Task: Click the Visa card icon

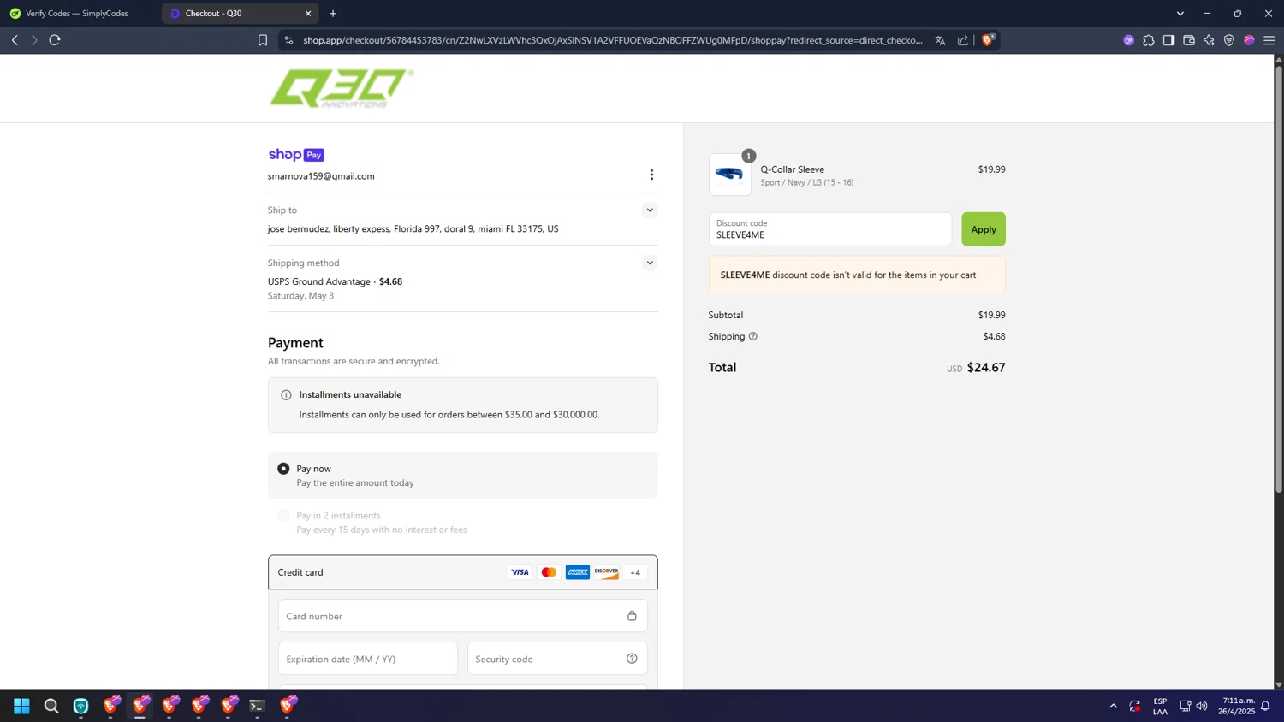Action: coord(520,572)
